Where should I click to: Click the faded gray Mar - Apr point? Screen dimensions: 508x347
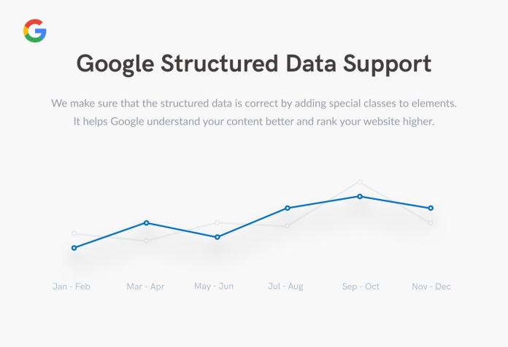(x=146, y=241)
